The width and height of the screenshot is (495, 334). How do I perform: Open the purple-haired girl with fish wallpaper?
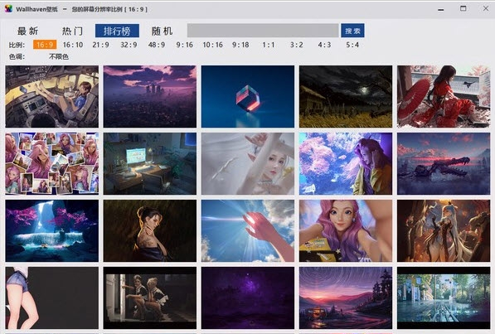coord(346,163)
